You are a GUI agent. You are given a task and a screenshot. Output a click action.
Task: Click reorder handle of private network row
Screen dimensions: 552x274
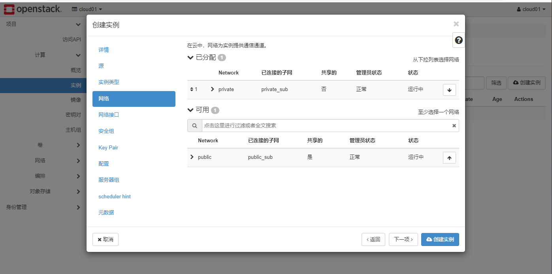pyautogui.click(x=192, y=89)
